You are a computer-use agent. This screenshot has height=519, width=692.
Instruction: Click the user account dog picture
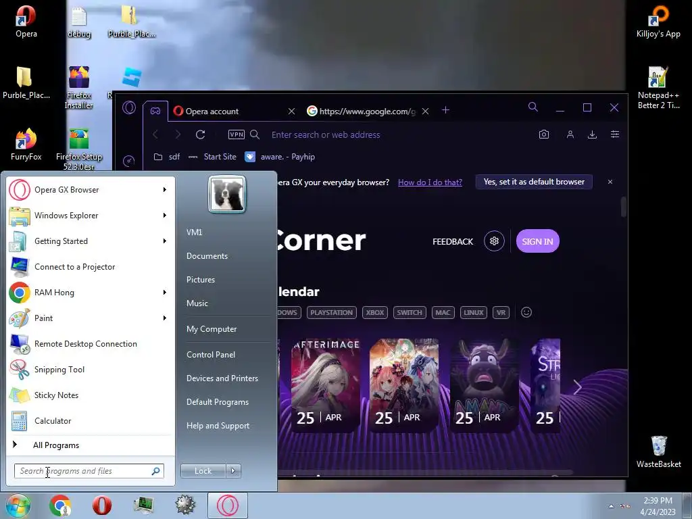pos(227,194)
